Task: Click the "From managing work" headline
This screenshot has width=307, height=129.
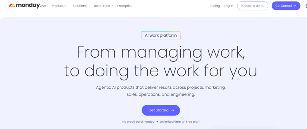Action: point(161,52)
